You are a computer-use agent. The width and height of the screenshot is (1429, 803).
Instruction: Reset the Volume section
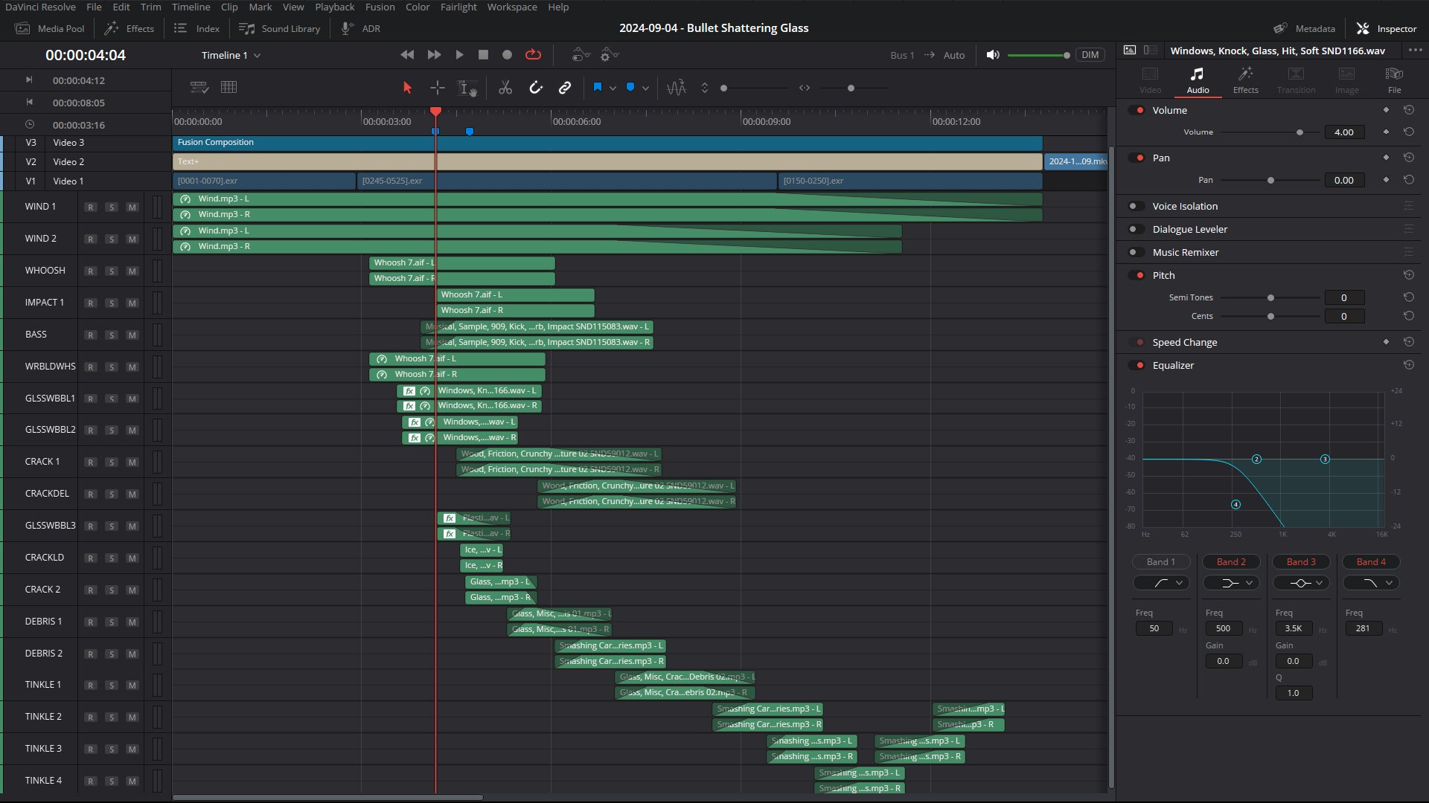(x=1408, y=110)
